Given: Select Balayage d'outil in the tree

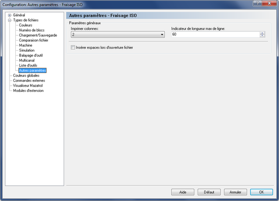Looking at the screenshot, I should tap(31, 55).
